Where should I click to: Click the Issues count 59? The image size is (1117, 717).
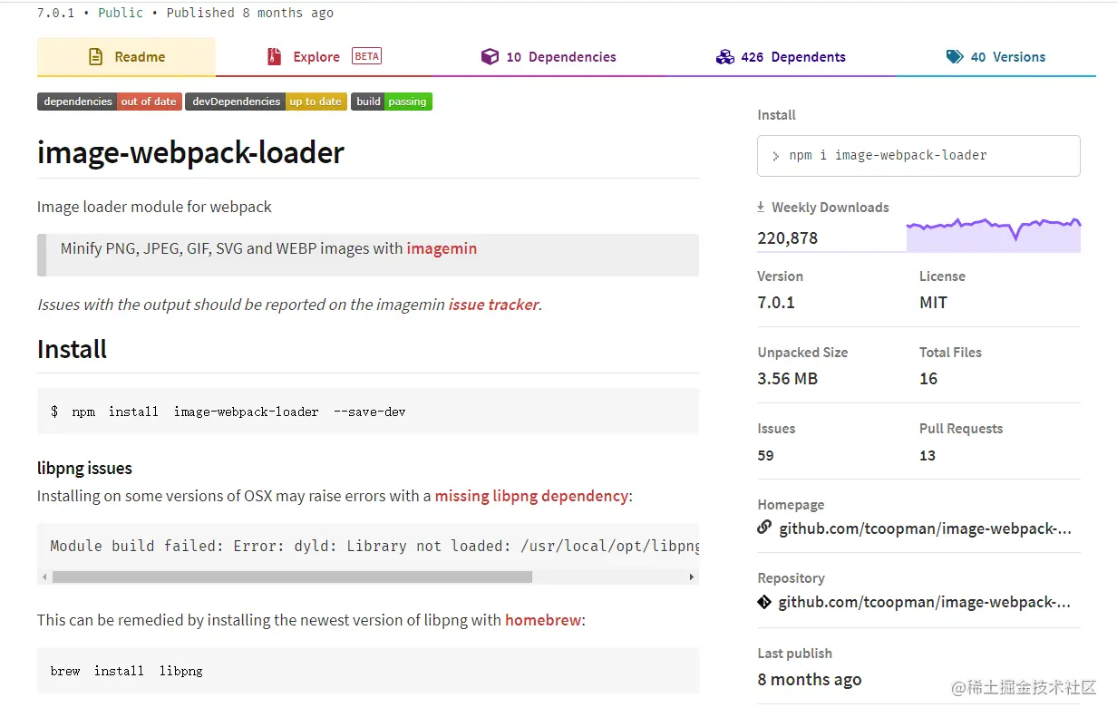click(x=766, y=455)
